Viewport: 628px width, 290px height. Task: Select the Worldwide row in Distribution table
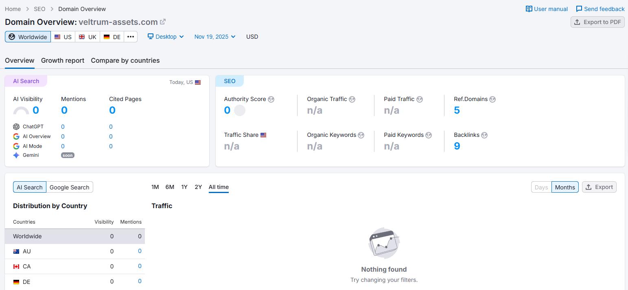point(75,236)
